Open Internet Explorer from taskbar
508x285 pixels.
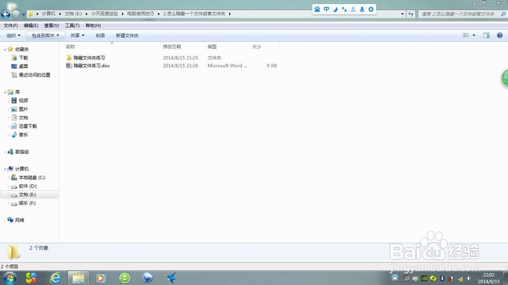[x=56, y=278]
